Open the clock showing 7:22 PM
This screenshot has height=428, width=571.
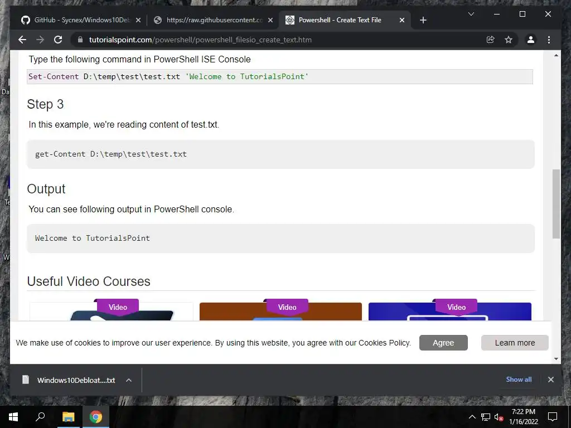[523, 417]
